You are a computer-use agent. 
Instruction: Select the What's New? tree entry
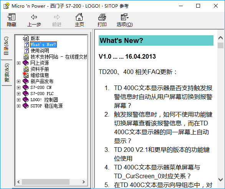(43, 44)
